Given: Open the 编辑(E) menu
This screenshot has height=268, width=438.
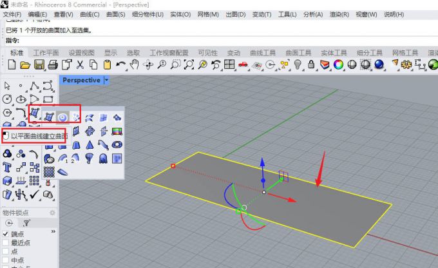Looking at the screenshot, I should tap(37, 15).
